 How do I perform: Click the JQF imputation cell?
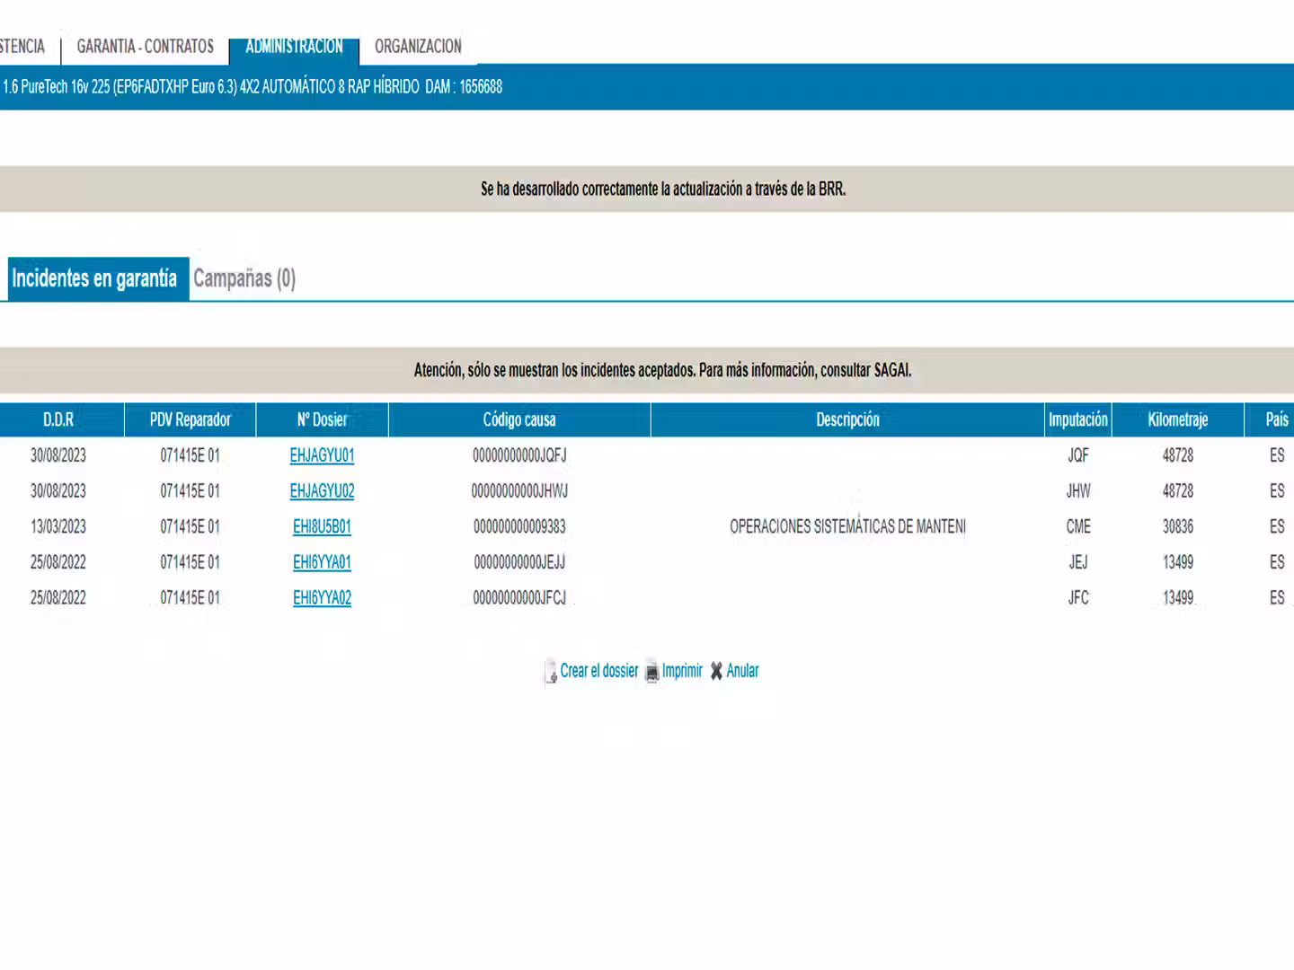[x=1078, y=455]
